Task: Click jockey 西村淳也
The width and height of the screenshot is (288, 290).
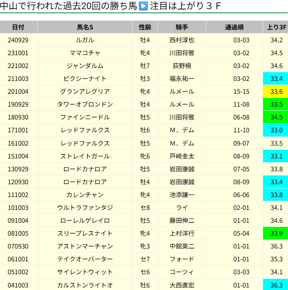Action: click(x=182, y=40)
